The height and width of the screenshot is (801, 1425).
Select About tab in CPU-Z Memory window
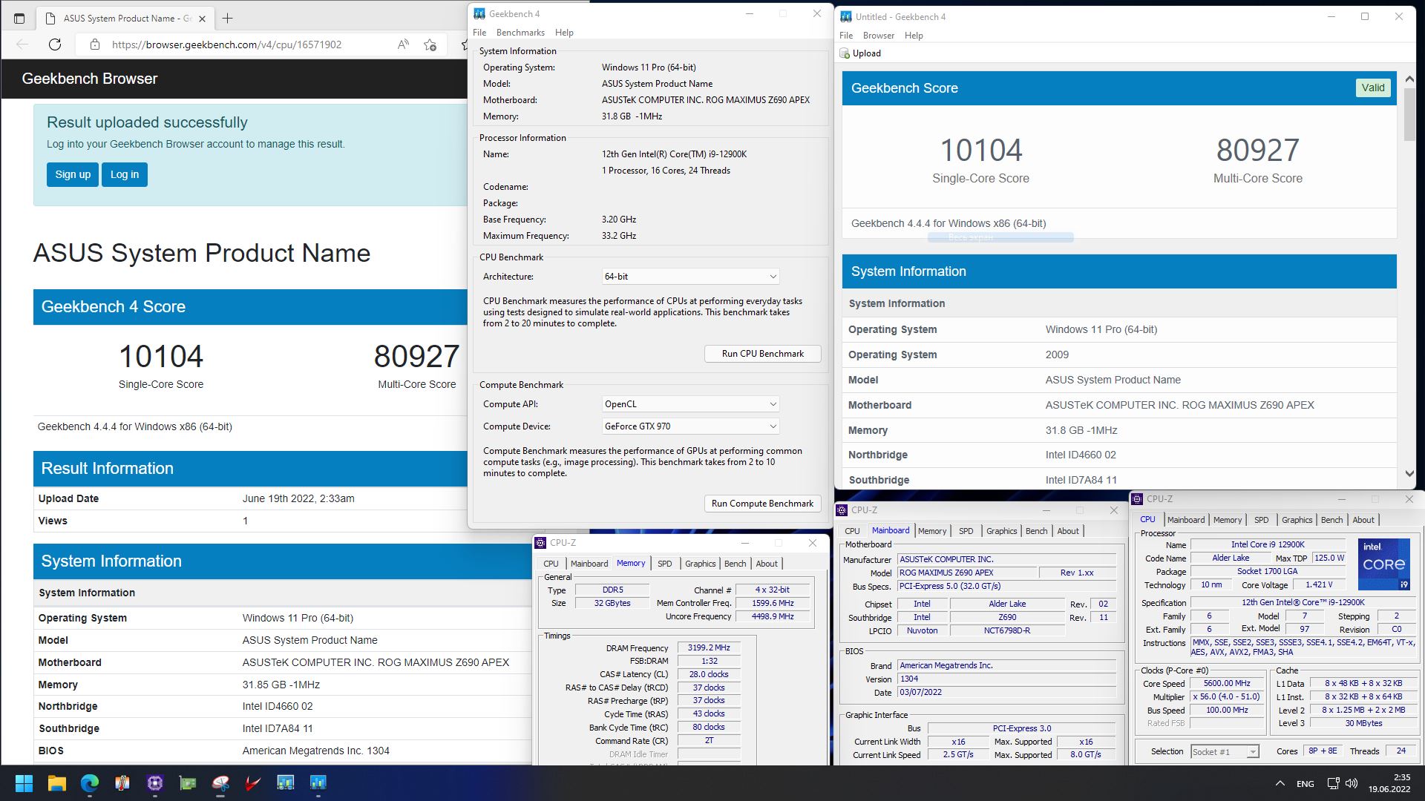click(x=767, y=564)
